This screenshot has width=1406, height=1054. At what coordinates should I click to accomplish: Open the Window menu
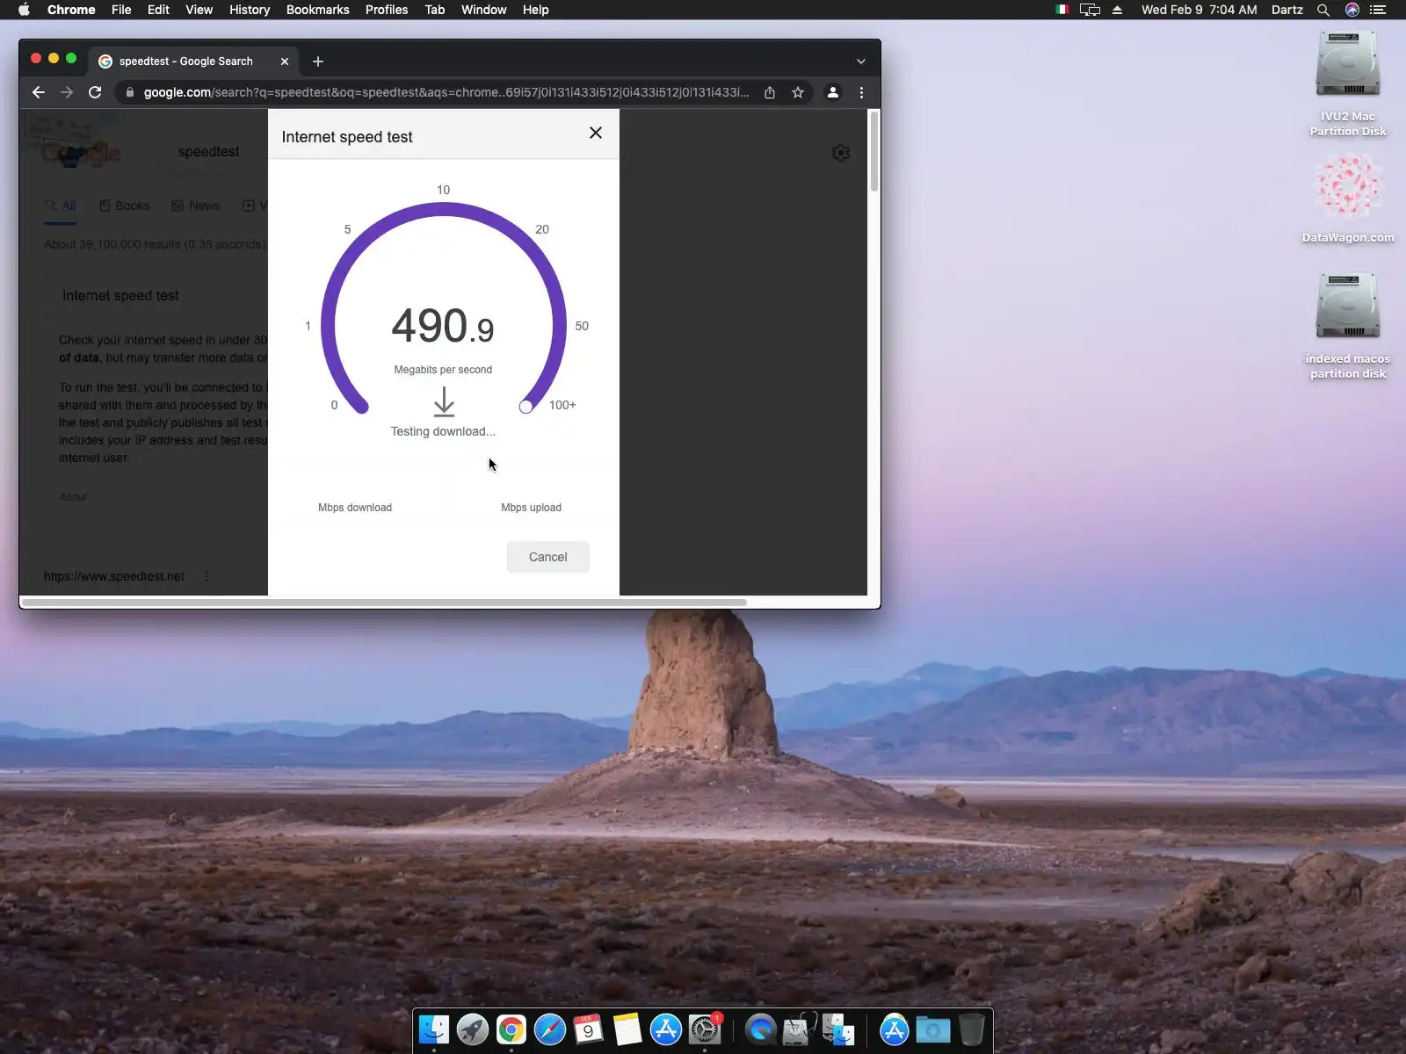484,10
